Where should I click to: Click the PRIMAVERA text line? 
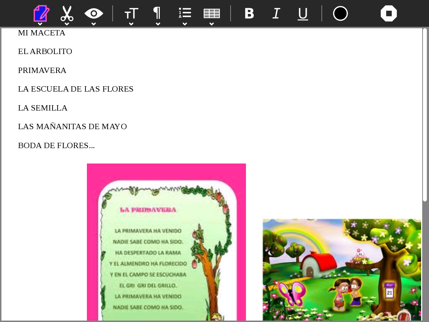click(42, 70)
